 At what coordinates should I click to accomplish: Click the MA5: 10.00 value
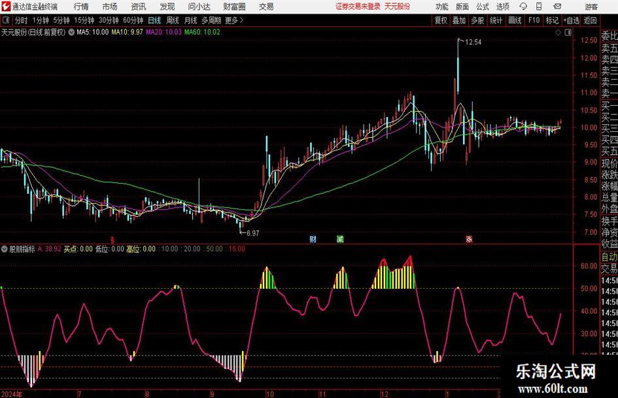[92, 32]
